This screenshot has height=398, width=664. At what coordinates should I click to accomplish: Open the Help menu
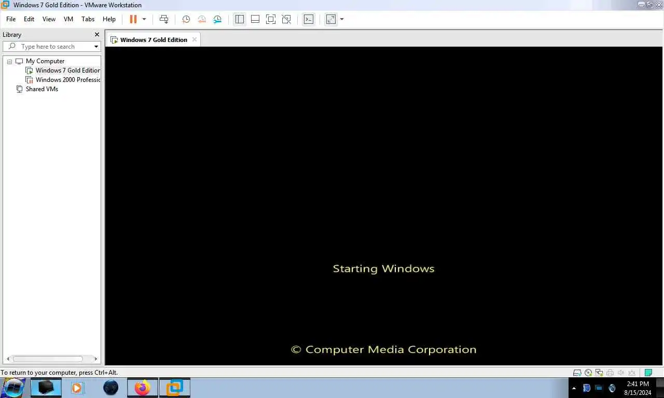(x=109, y=19)
